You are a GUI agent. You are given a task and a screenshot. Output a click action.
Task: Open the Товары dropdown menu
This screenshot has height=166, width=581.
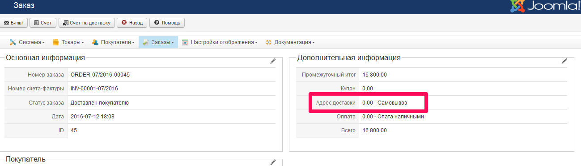[x=68, y=42]
